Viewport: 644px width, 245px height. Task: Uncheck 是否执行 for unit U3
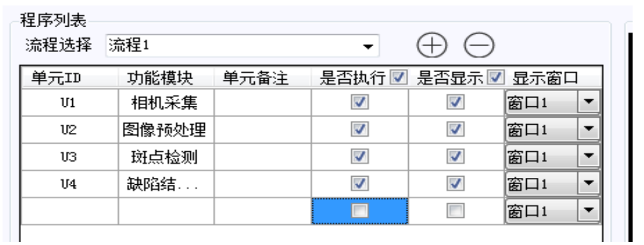360,157
